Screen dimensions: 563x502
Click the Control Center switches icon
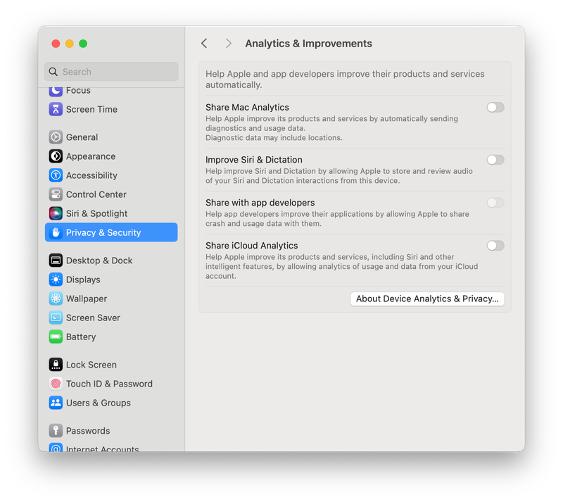(56, 194)
